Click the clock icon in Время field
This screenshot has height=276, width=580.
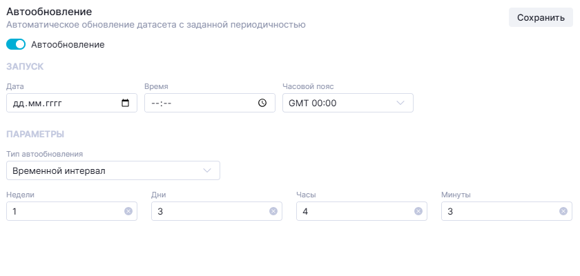pos(262,103)
